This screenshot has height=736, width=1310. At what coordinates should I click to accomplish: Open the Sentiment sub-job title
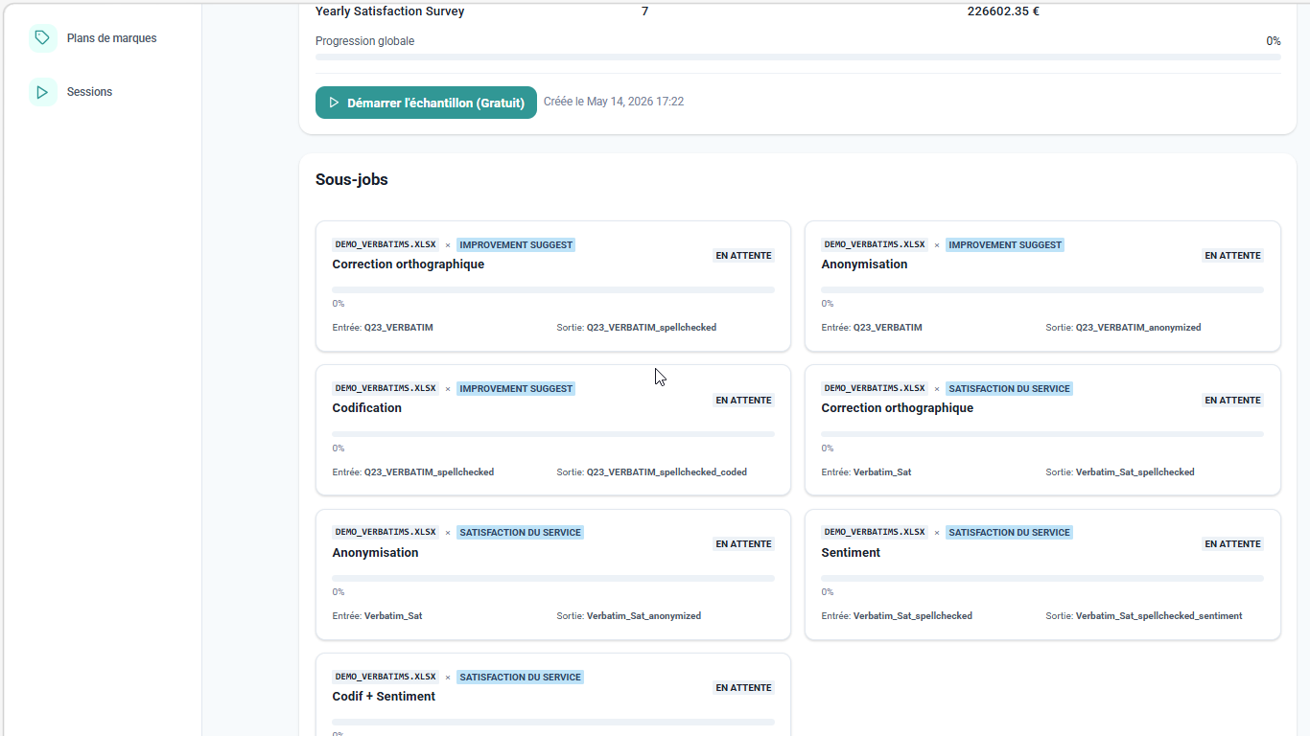pyautogui.click(x=851, y=553)
